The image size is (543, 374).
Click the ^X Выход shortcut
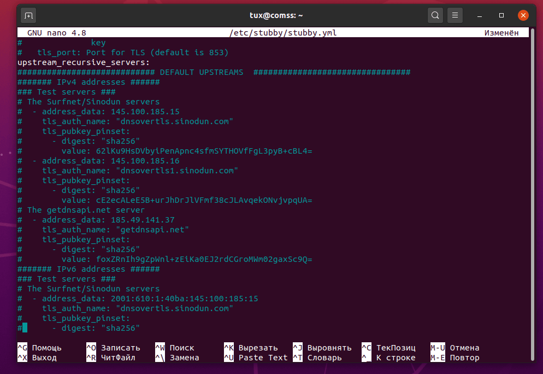(37, 358)
